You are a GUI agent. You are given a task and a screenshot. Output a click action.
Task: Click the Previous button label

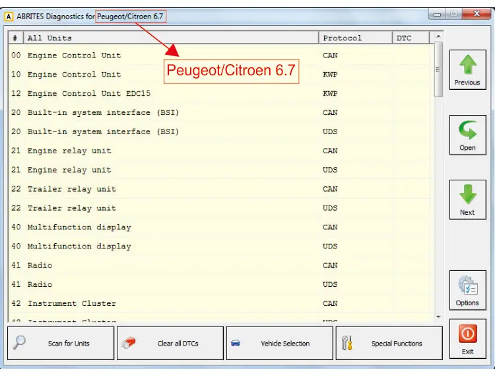(467, 83)
